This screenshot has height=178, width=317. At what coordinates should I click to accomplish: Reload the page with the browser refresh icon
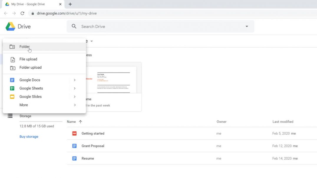[x=22, y=13]
